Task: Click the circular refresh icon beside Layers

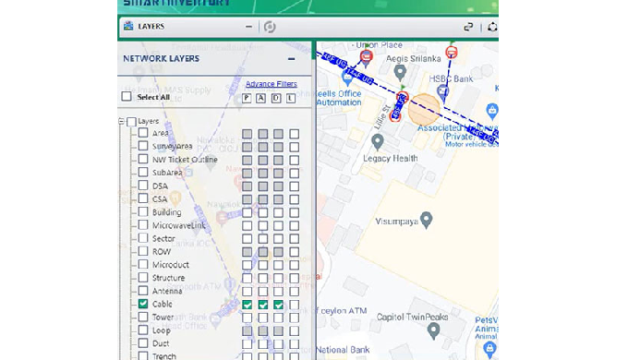Action: click(x=270, y=27)
